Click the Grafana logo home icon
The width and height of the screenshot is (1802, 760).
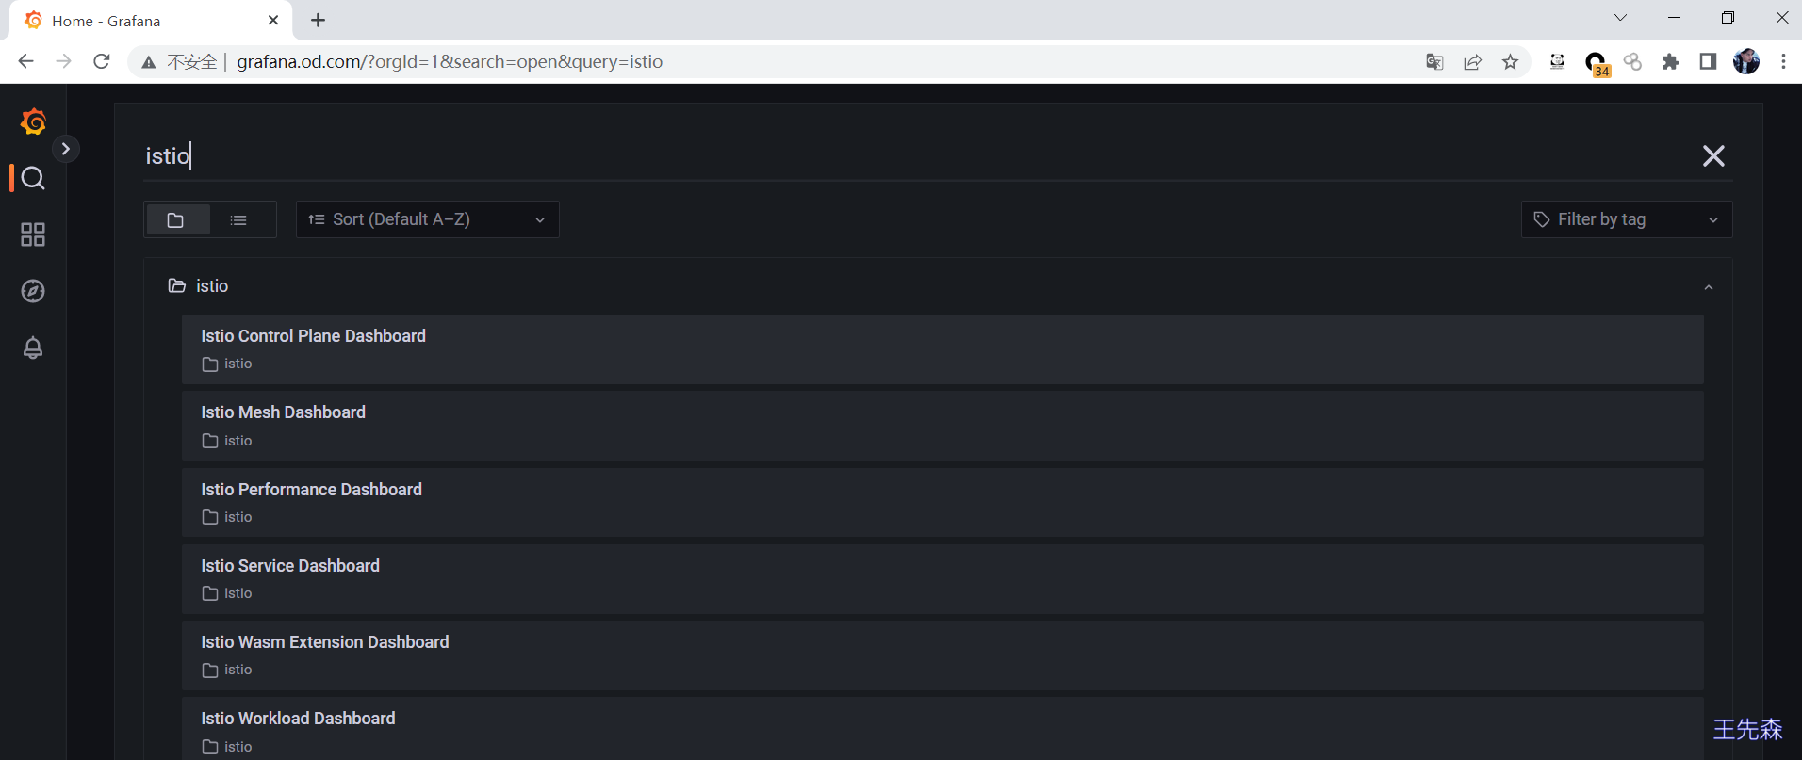click(33, 121)
